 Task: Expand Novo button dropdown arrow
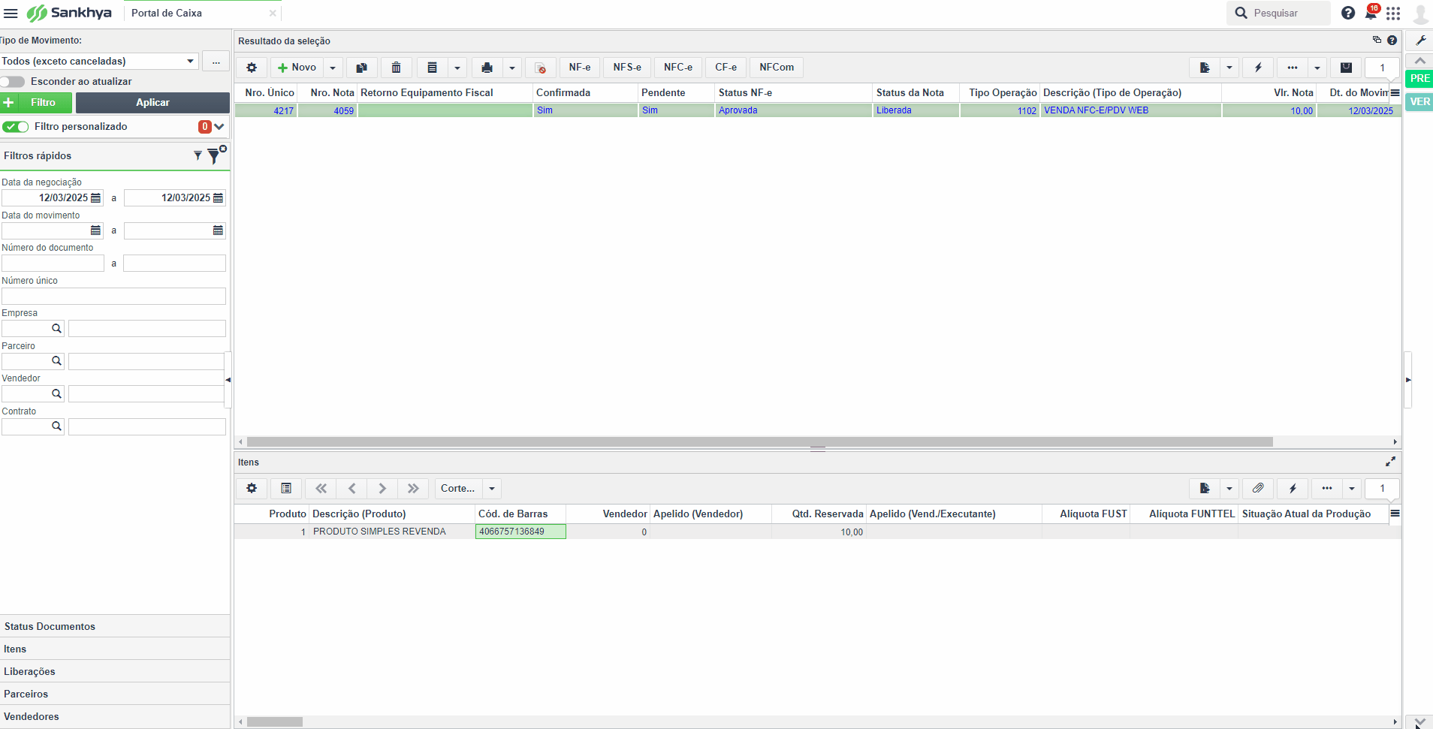[333, 68]
